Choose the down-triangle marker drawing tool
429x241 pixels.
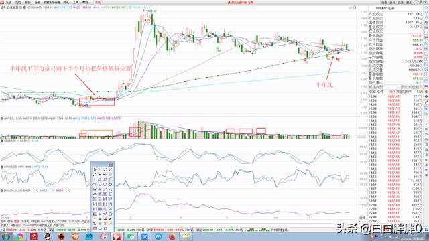tap(95, 219)
